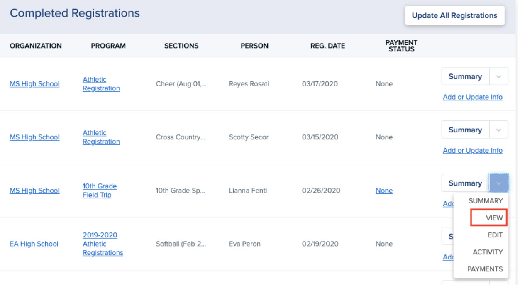Click the Softball (Feb 2... section cell

(181, 244)
